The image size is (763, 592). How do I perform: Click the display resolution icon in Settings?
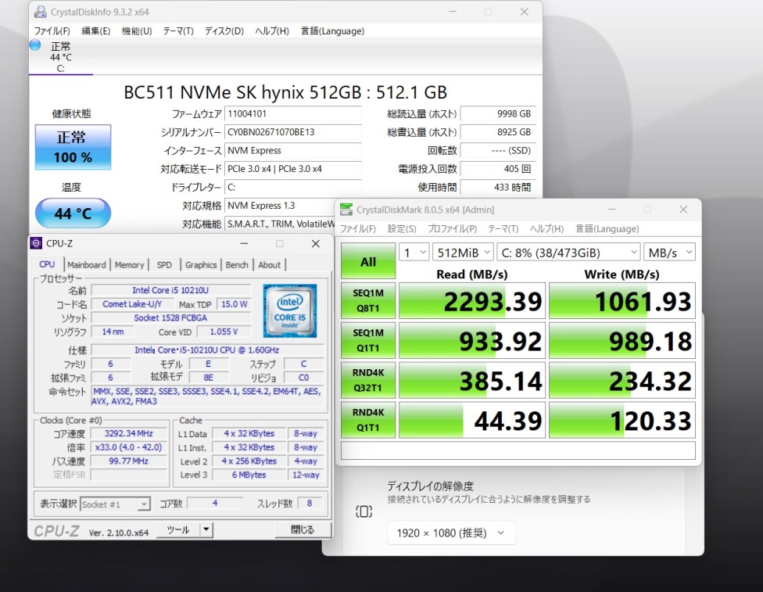(364, 511)
